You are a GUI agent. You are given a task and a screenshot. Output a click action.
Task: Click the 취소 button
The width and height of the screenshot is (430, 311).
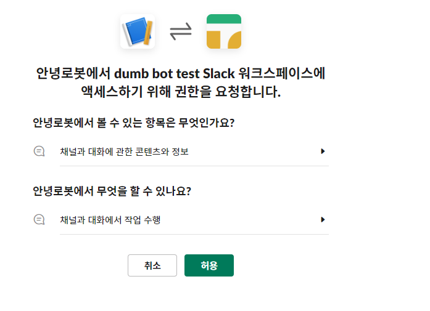tap(152, 265)
